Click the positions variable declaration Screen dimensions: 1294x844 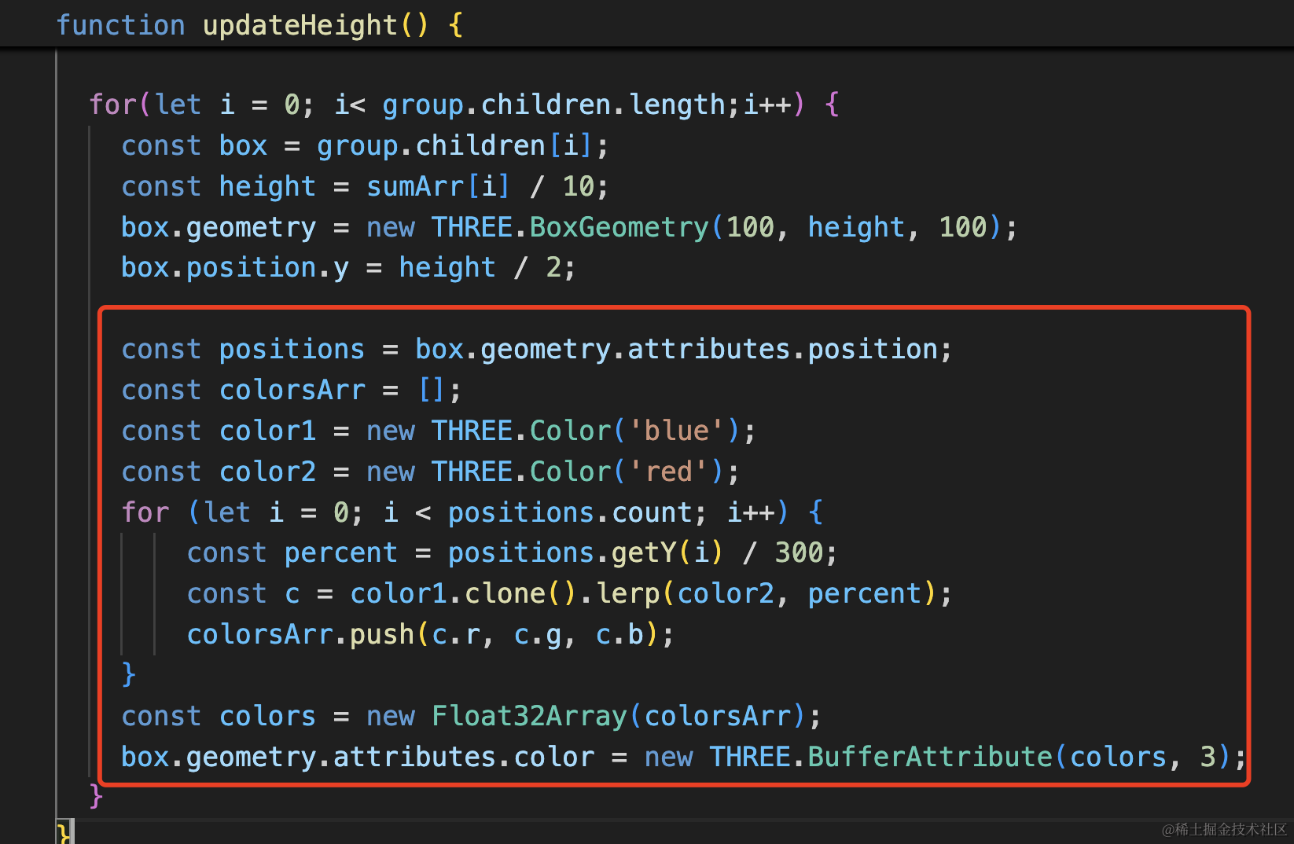292,349
